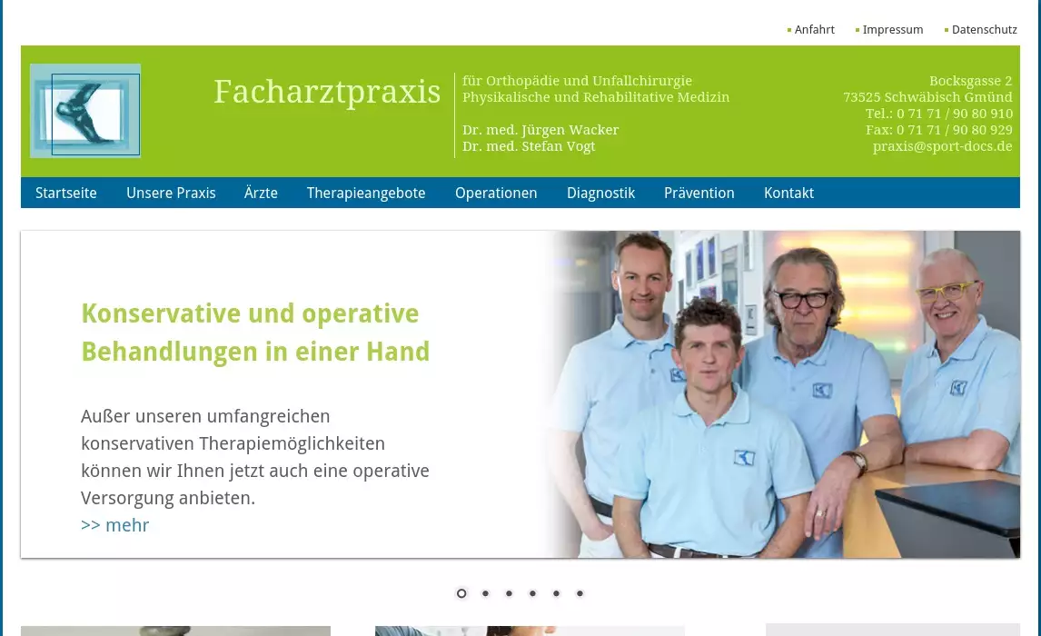Expand the Therapieangebote menu

(x=366, y=193)
